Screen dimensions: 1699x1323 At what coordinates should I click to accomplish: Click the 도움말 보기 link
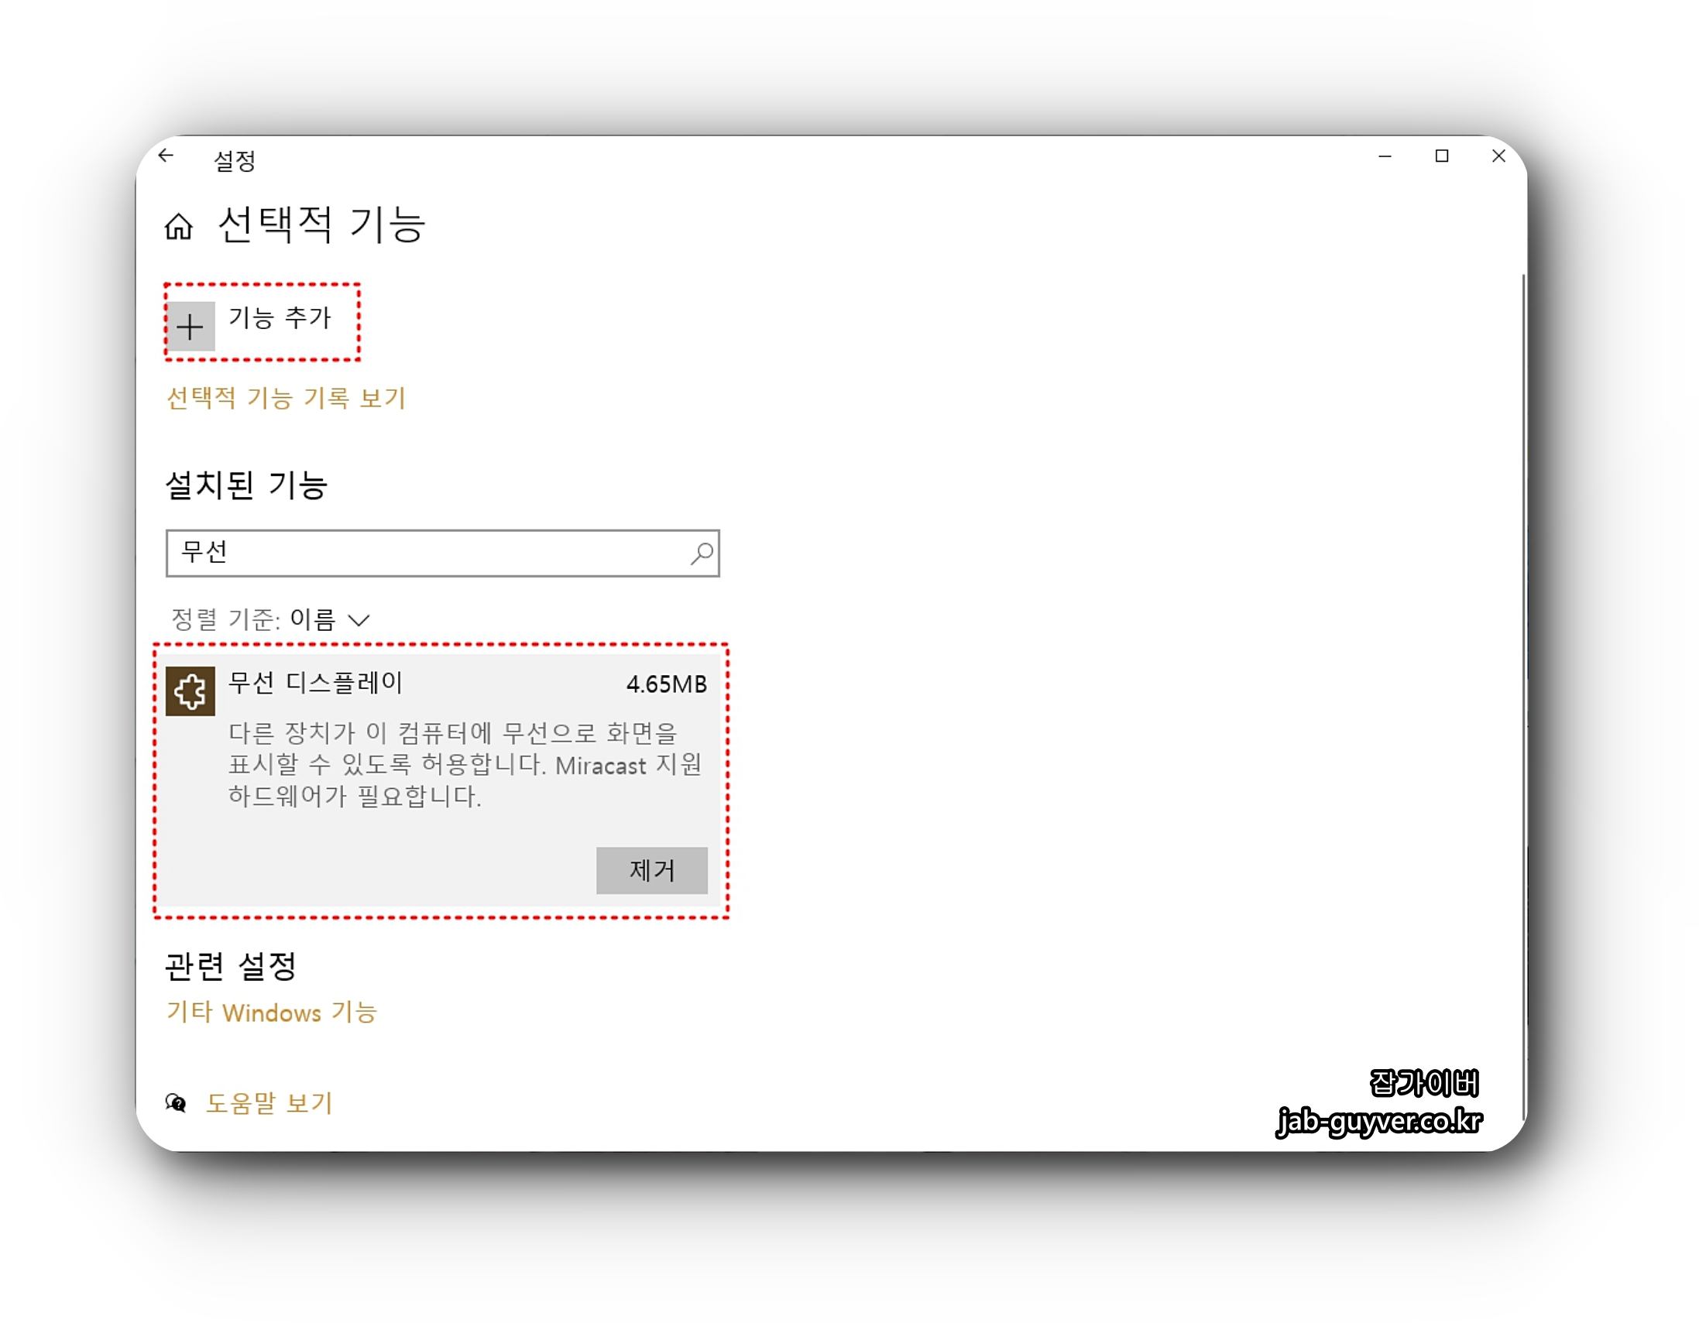tap(269, 1103)
